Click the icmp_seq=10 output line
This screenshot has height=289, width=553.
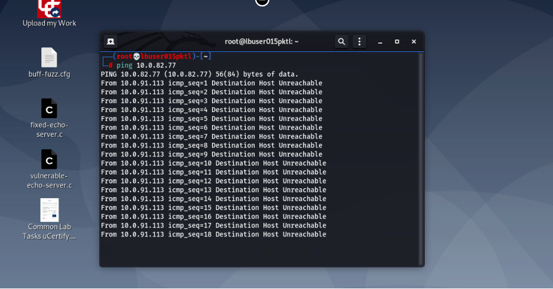[x=214, y=163]
